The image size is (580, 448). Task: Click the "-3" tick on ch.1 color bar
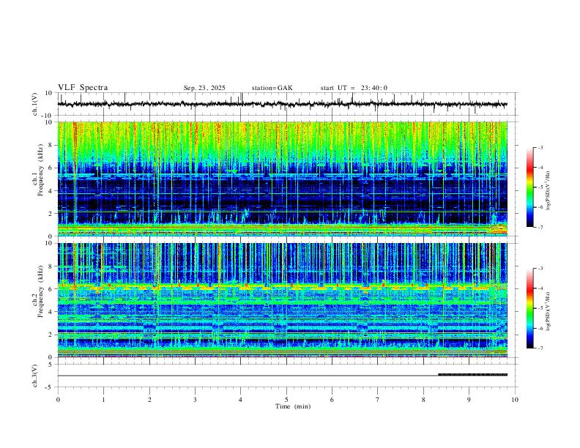pyautogui.click(x=540, y=147)
